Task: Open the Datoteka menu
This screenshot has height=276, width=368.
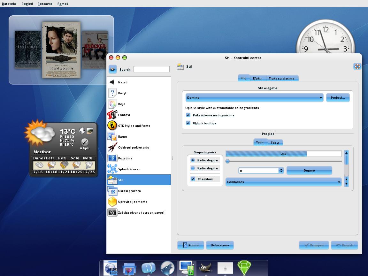Action: click(x=9, y=4)
